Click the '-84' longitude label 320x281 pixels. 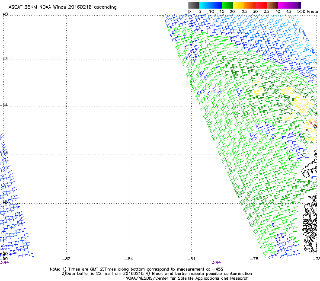pyautogui.click(x=129, y=259)
